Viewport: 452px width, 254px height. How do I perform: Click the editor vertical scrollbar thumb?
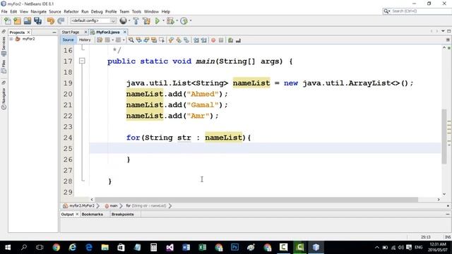(x=444, y=136)
